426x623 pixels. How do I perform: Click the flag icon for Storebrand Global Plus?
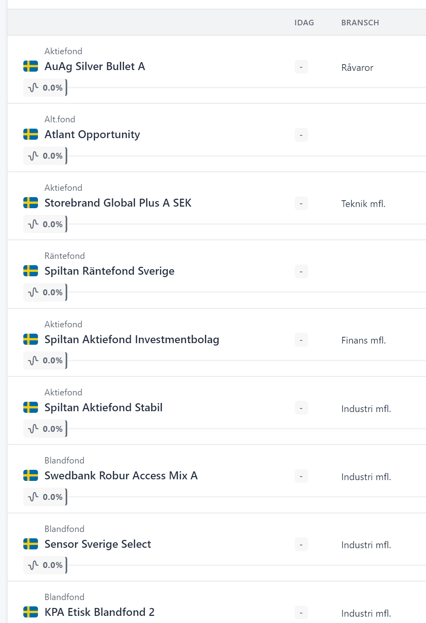[30, 203]
